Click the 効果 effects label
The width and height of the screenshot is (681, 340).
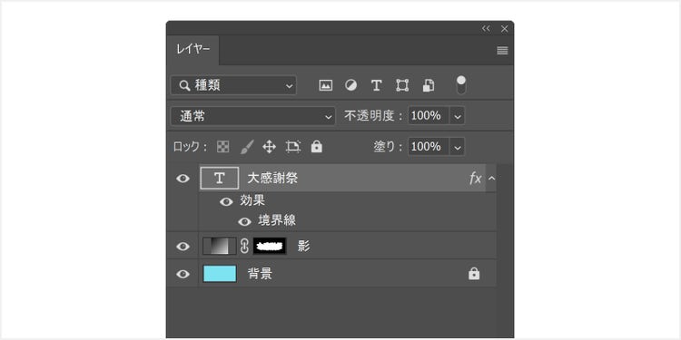point(252,200)
